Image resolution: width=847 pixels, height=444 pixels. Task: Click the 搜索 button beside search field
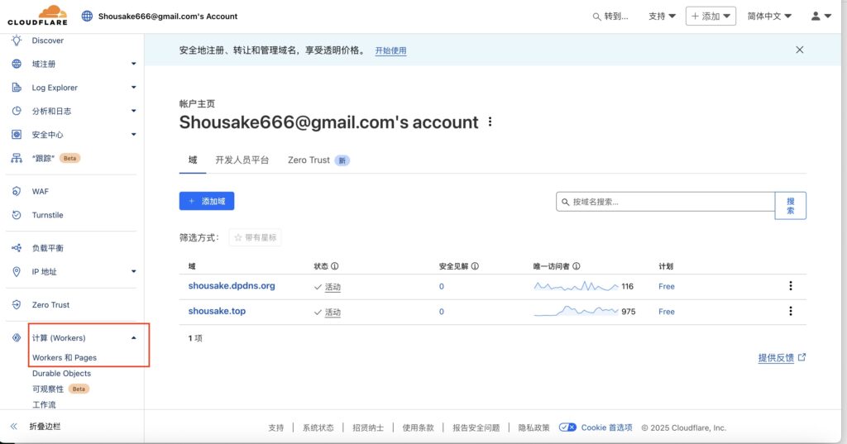point(790,206)
